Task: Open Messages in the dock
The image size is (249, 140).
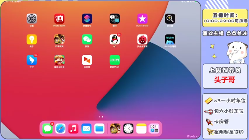Action: point(47,128)
